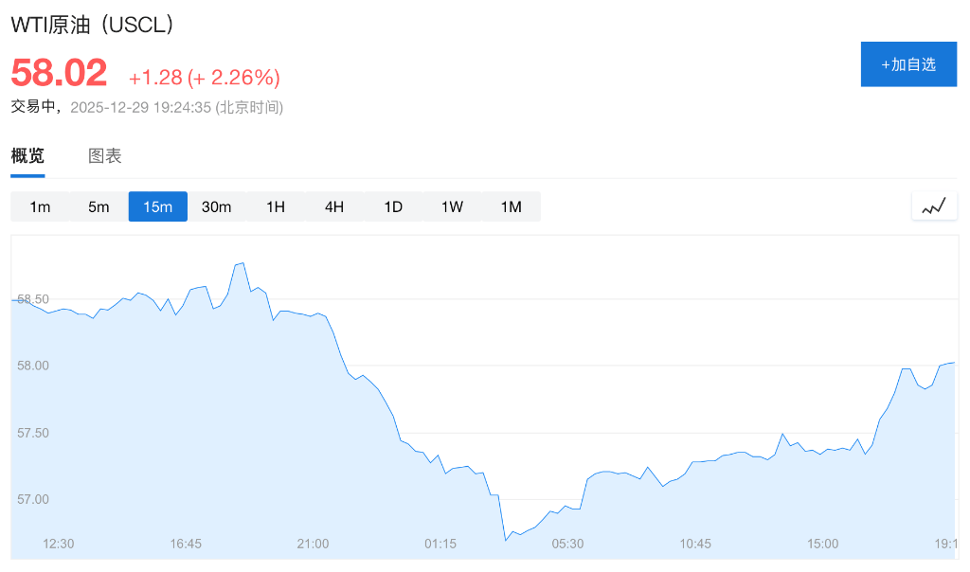Set chart to 1M timeframe
This screenshot has height=572, width=970.
(511, 206)
